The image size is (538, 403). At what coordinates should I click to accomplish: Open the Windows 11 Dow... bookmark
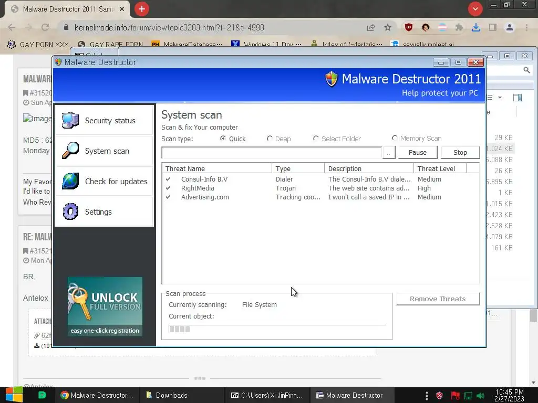coord(266,45)
